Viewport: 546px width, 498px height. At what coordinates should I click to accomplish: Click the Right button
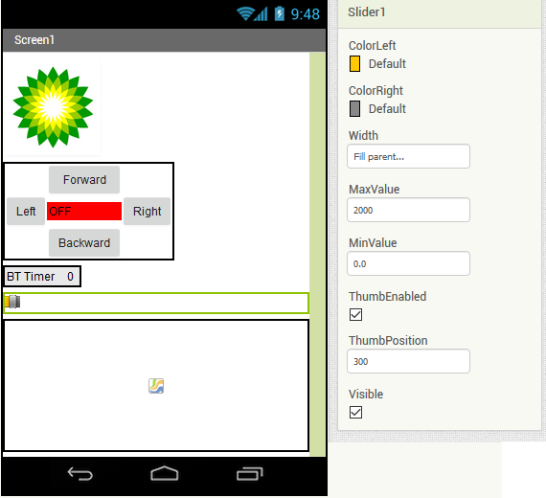[x=147, y=211]
